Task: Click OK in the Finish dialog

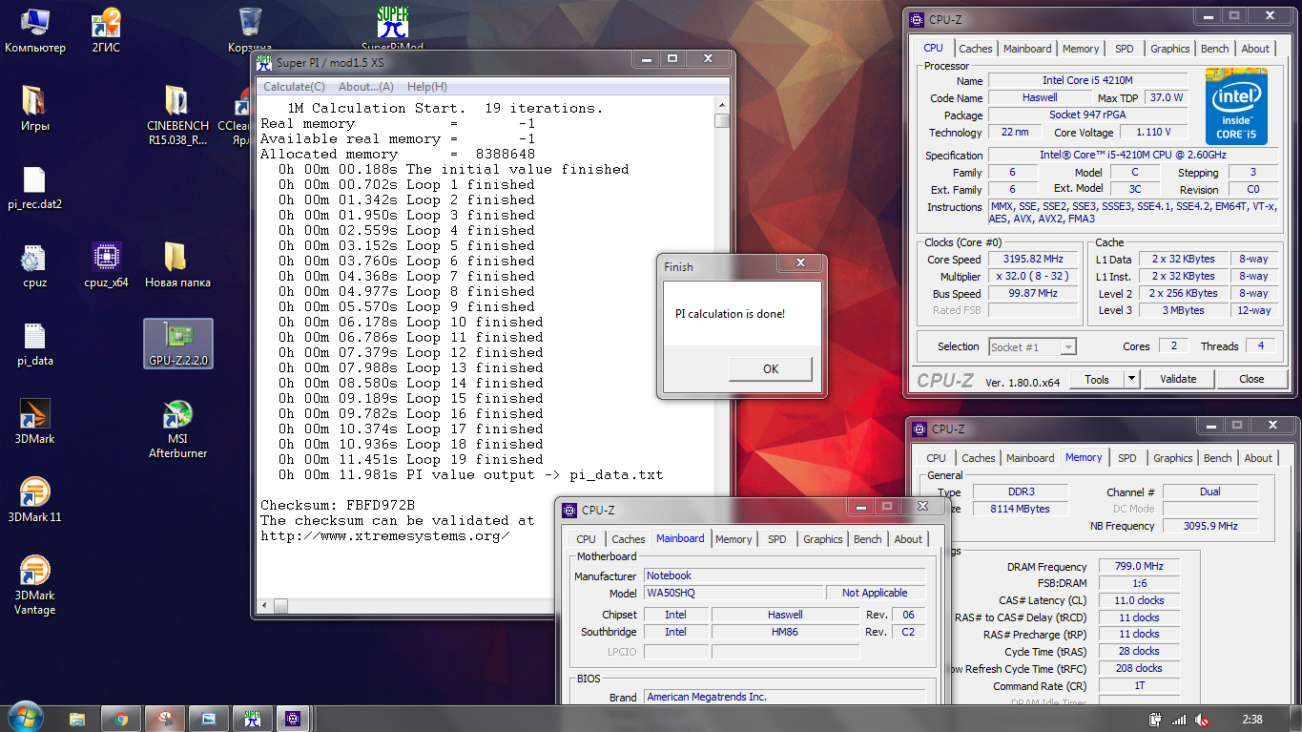Action: coord(771,368)
